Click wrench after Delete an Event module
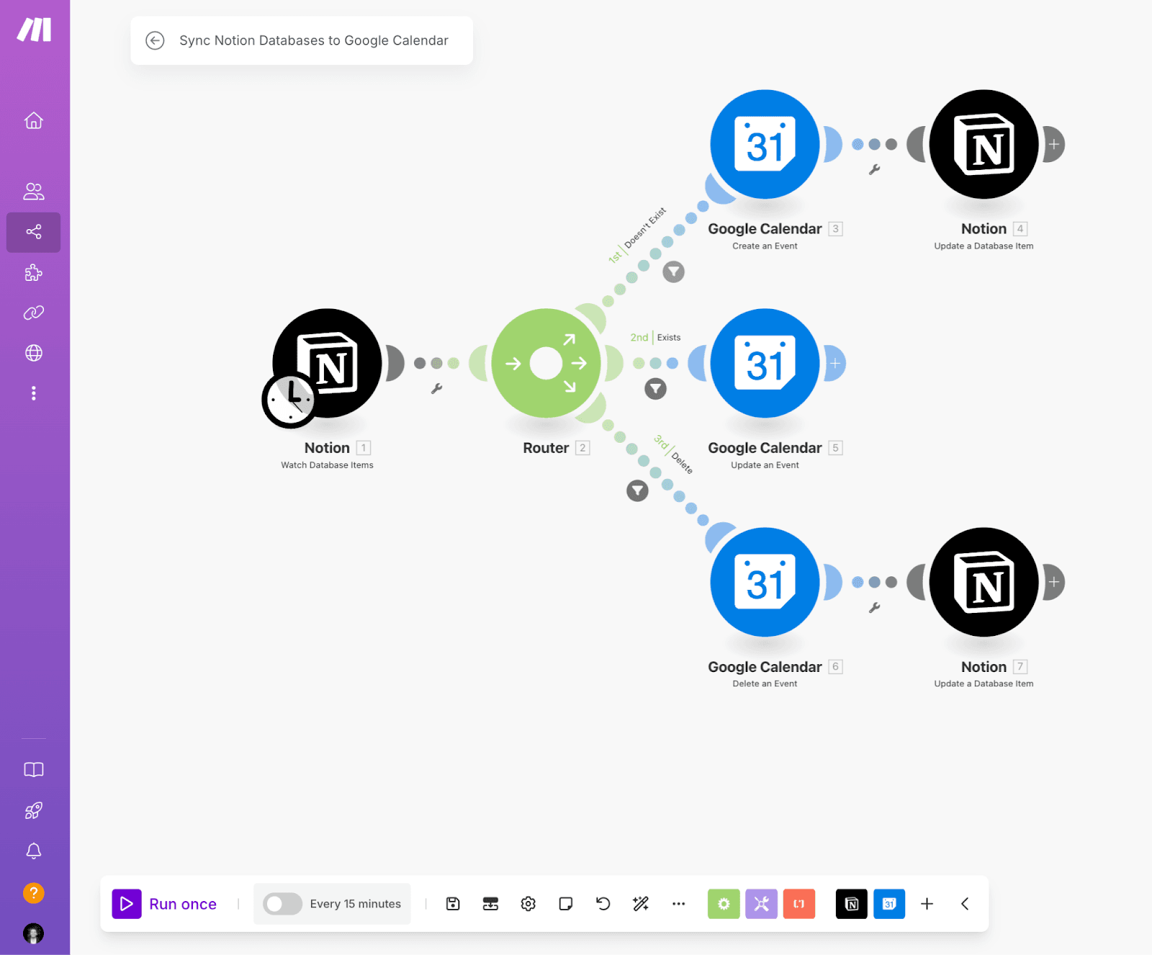 coord(874,608)
